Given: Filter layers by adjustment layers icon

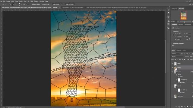Looking at the screenshot, I should pyautogui.click(x=185, y=54).
